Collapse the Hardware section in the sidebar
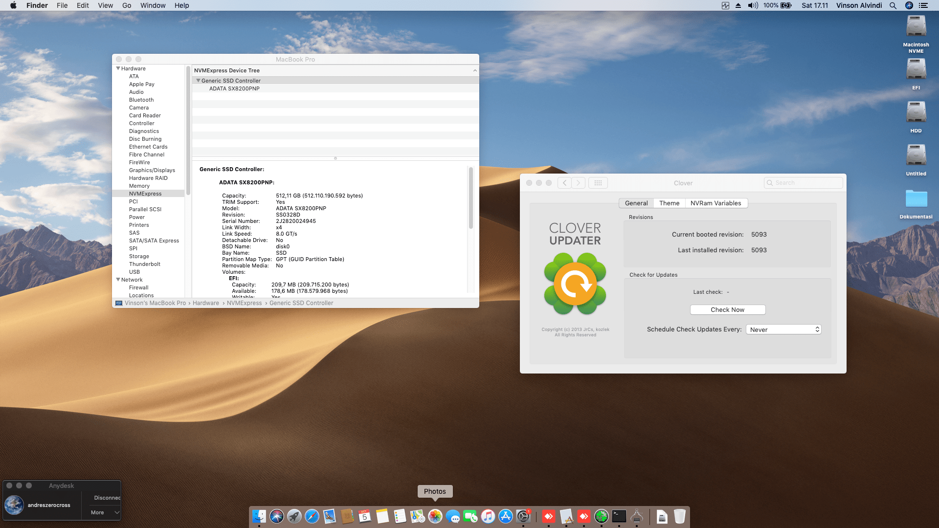 coord(118,68)
